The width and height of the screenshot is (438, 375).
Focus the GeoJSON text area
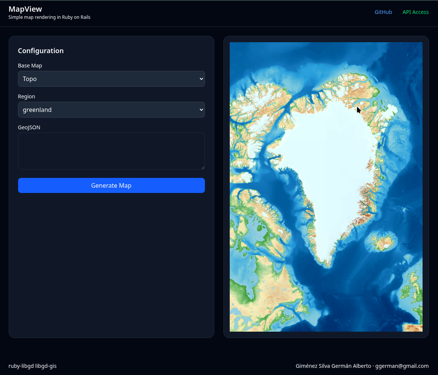tap(111, 151)
